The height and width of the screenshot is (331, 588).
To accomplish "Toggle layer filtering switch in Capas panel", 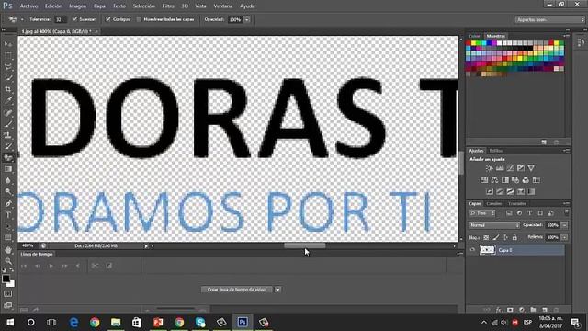I will click(566, 212).
